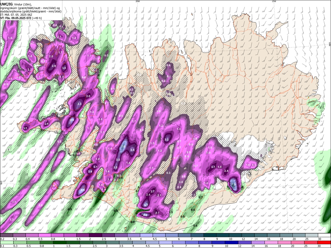This screenshot has width=331, height=248.
Task: Click the white swatch ending the purple-grey legend row
Action: [x=324, y=235]
